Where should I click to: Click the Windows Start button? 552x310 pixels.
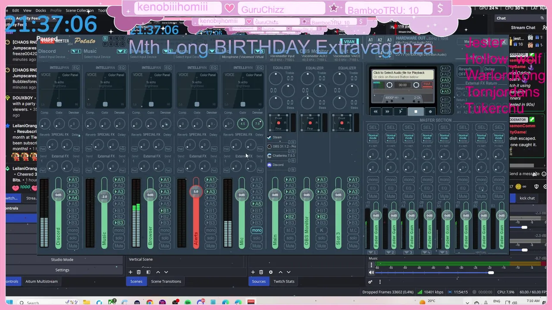click(9, 303)
